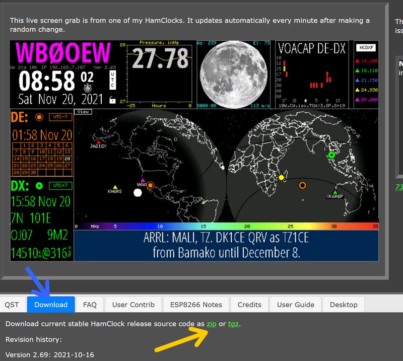Toggle the padlock lock icon
Screen dimensions: 403x361
(112, 100)
